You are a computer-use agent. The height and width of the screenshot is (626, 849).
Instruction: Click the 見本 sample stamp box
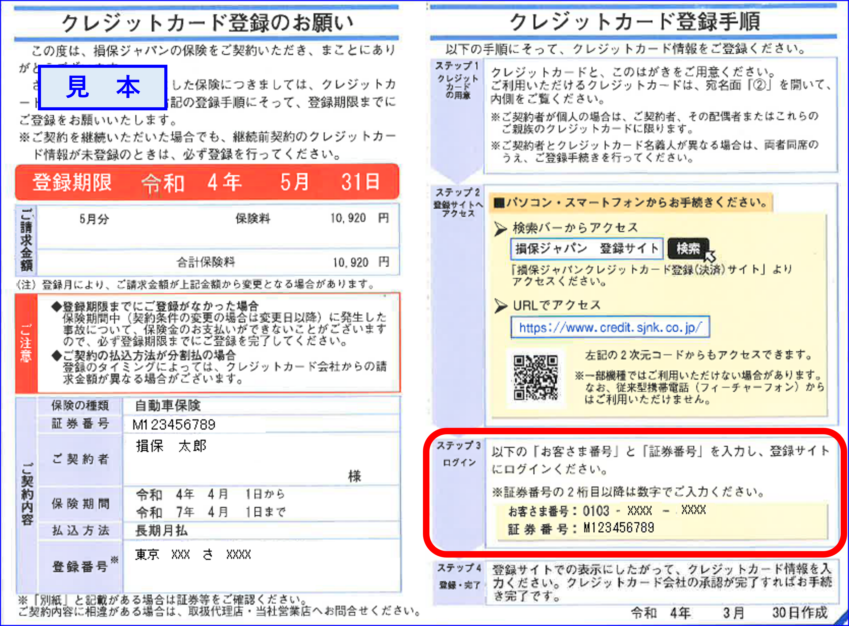point(103,88)
